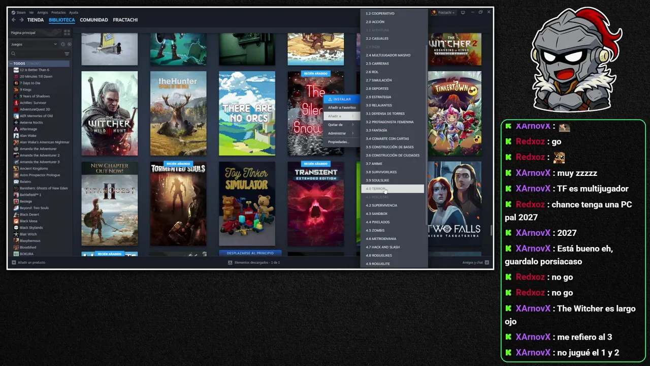Screen dimensions: 650x366
Task: Open the collections grid view icon
Action: point(67,33)
